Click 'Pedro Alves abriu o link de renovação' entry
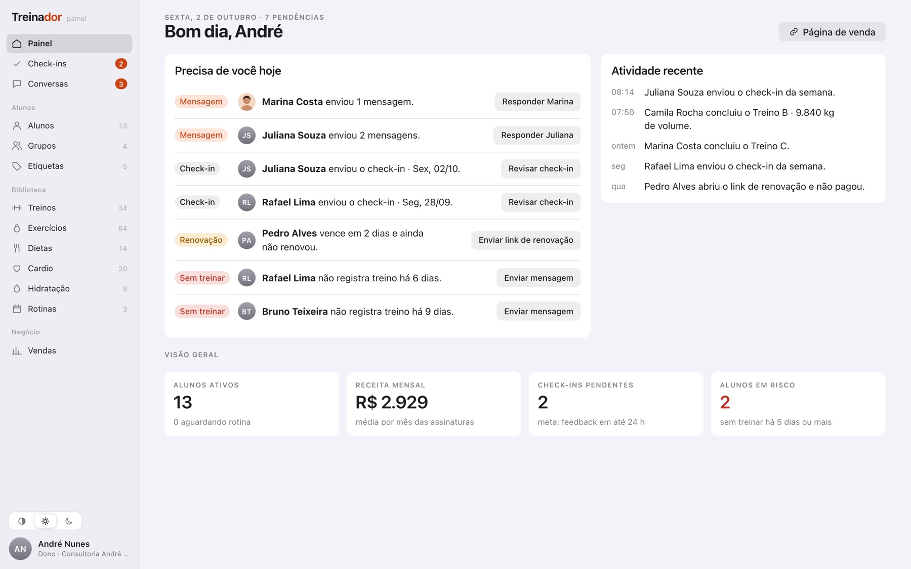This screenshot has height=569, width=911. click(x=754, y=187)
